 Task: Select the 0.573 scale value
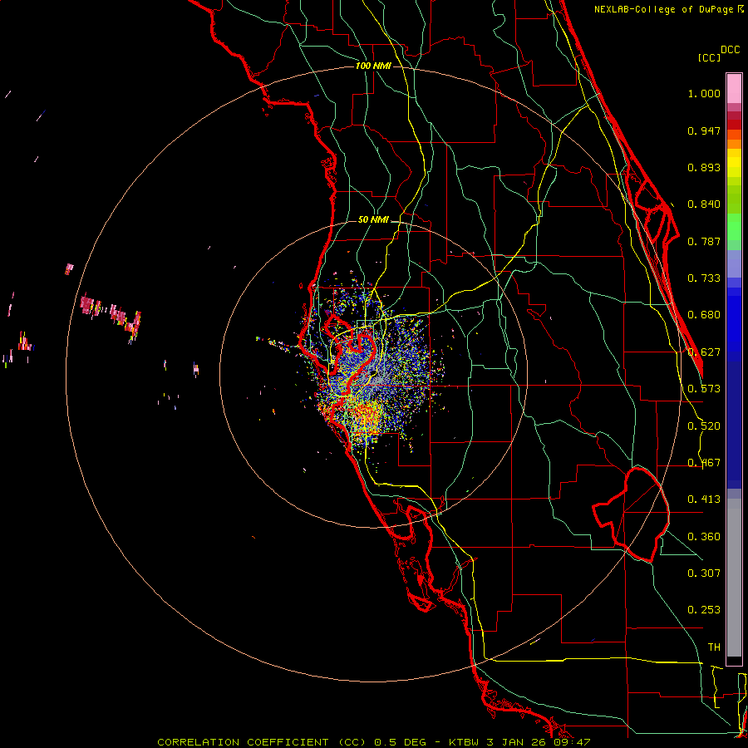(x=704, y=389)
